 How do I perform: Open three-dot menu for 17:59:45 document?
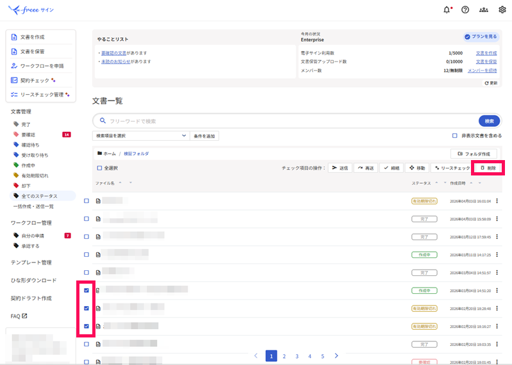pyautogui.click(x=497, y=237)
